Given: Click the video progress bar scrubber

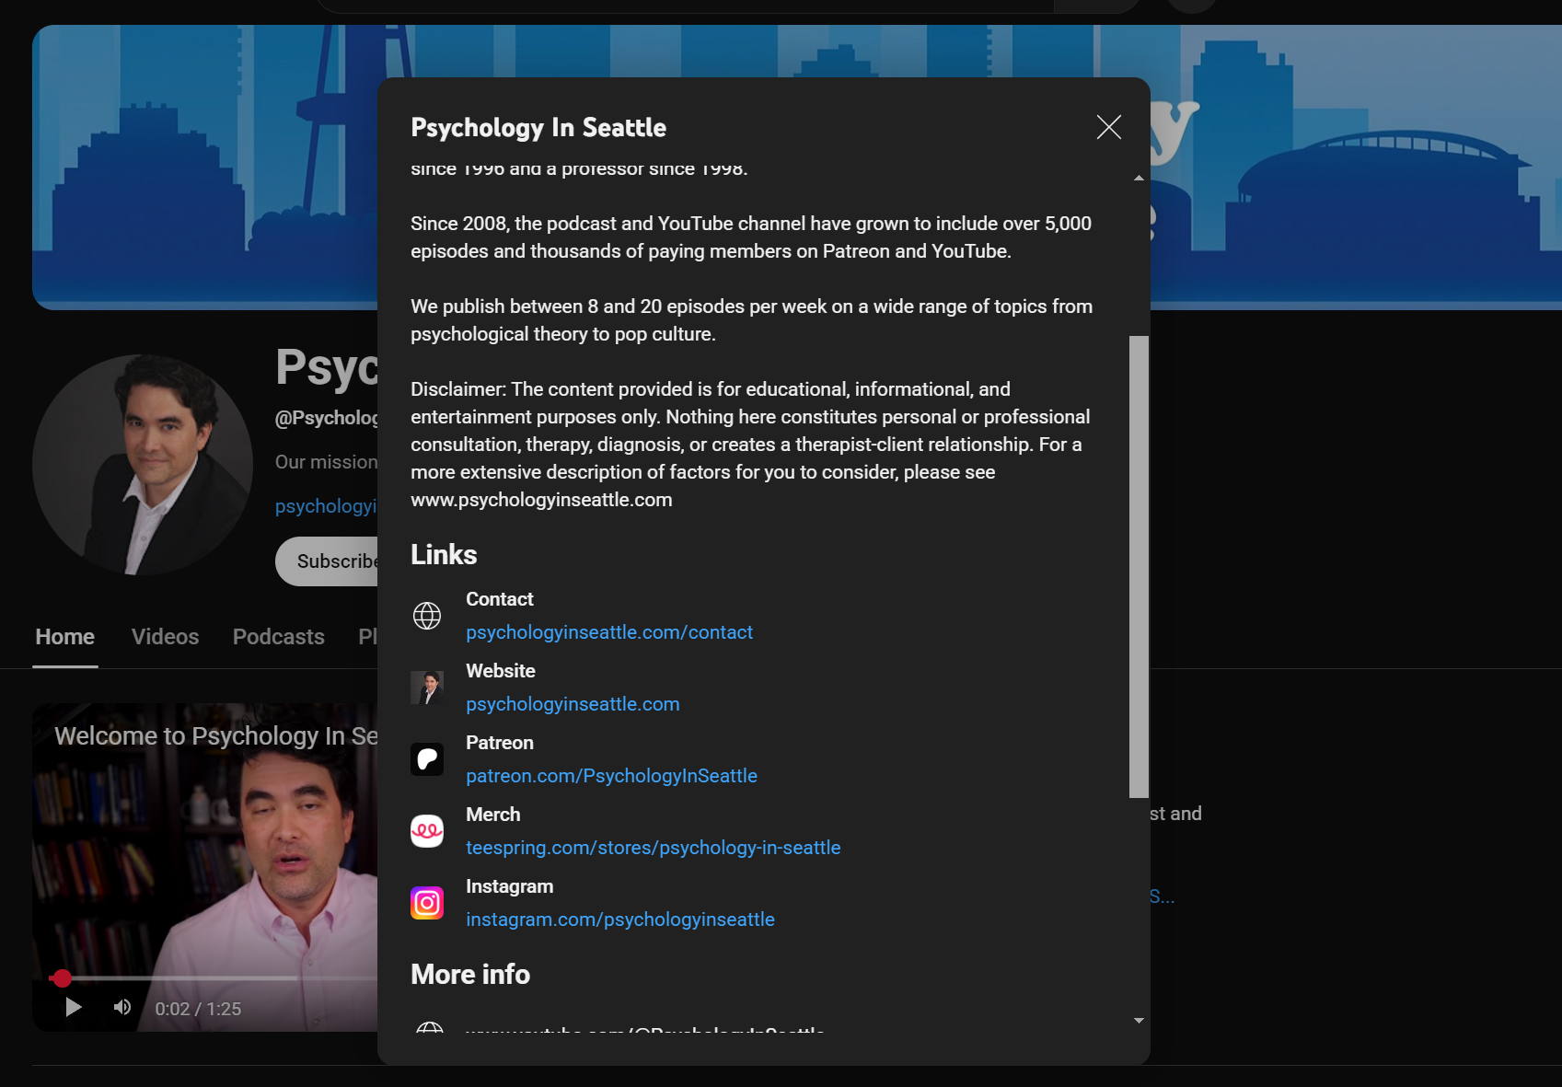Looking at the screenshot, I should point(62,978).
